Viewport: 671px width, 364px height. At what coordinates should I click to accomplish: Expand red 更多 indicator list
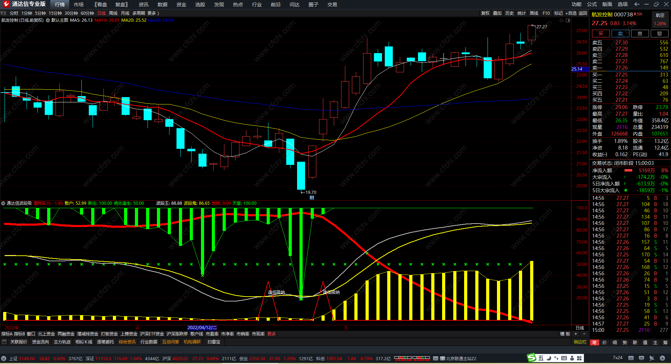click(x=272, y=334)
